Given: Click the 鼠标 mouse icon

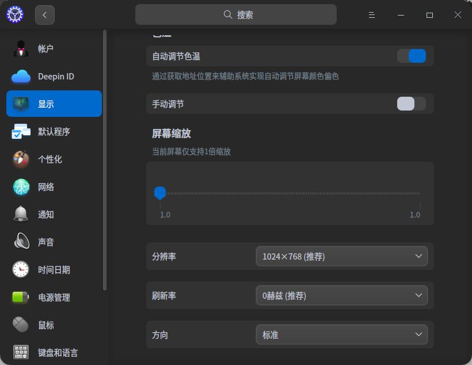Looking at the screenshot, I should [x=21, y=325].
